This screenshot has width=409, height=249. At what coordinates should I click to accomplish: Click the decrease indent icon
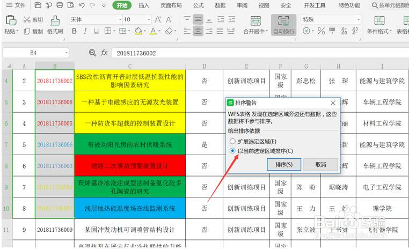(x=221, y=19)
